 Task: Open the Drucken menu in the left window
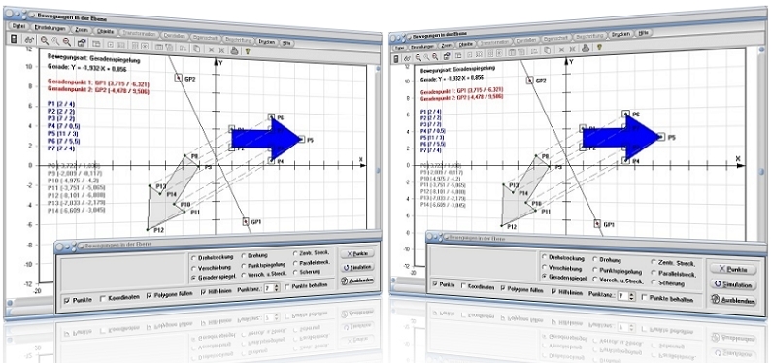tap(267, 42)
